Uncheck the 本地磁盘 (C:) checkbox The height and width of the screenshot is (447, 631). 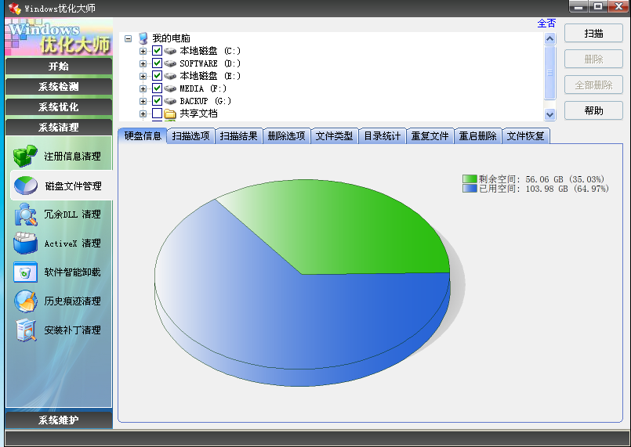[x=158, y=51]
